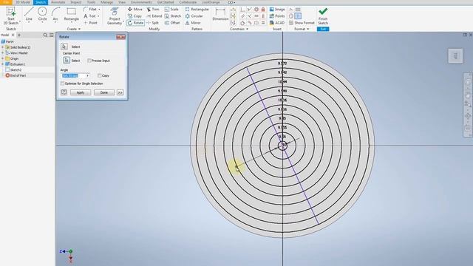Choose the sketch Text tool
Image resolution: width=473 pixels, height=266 pixels.
(91, 16)
